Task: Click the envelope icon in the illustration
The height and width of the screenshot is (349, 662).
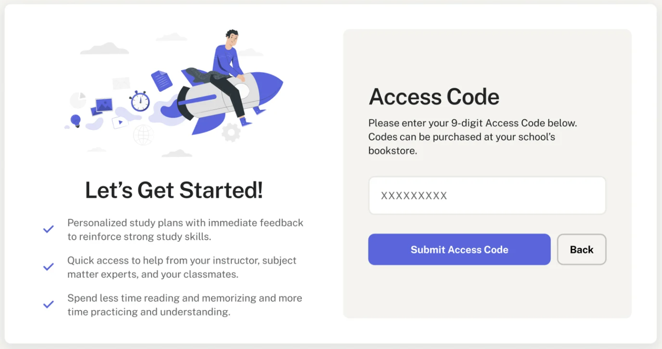Action: 122,82
